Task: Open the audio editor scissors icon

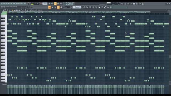Action: pyautogui.click(x=125, y=4)
